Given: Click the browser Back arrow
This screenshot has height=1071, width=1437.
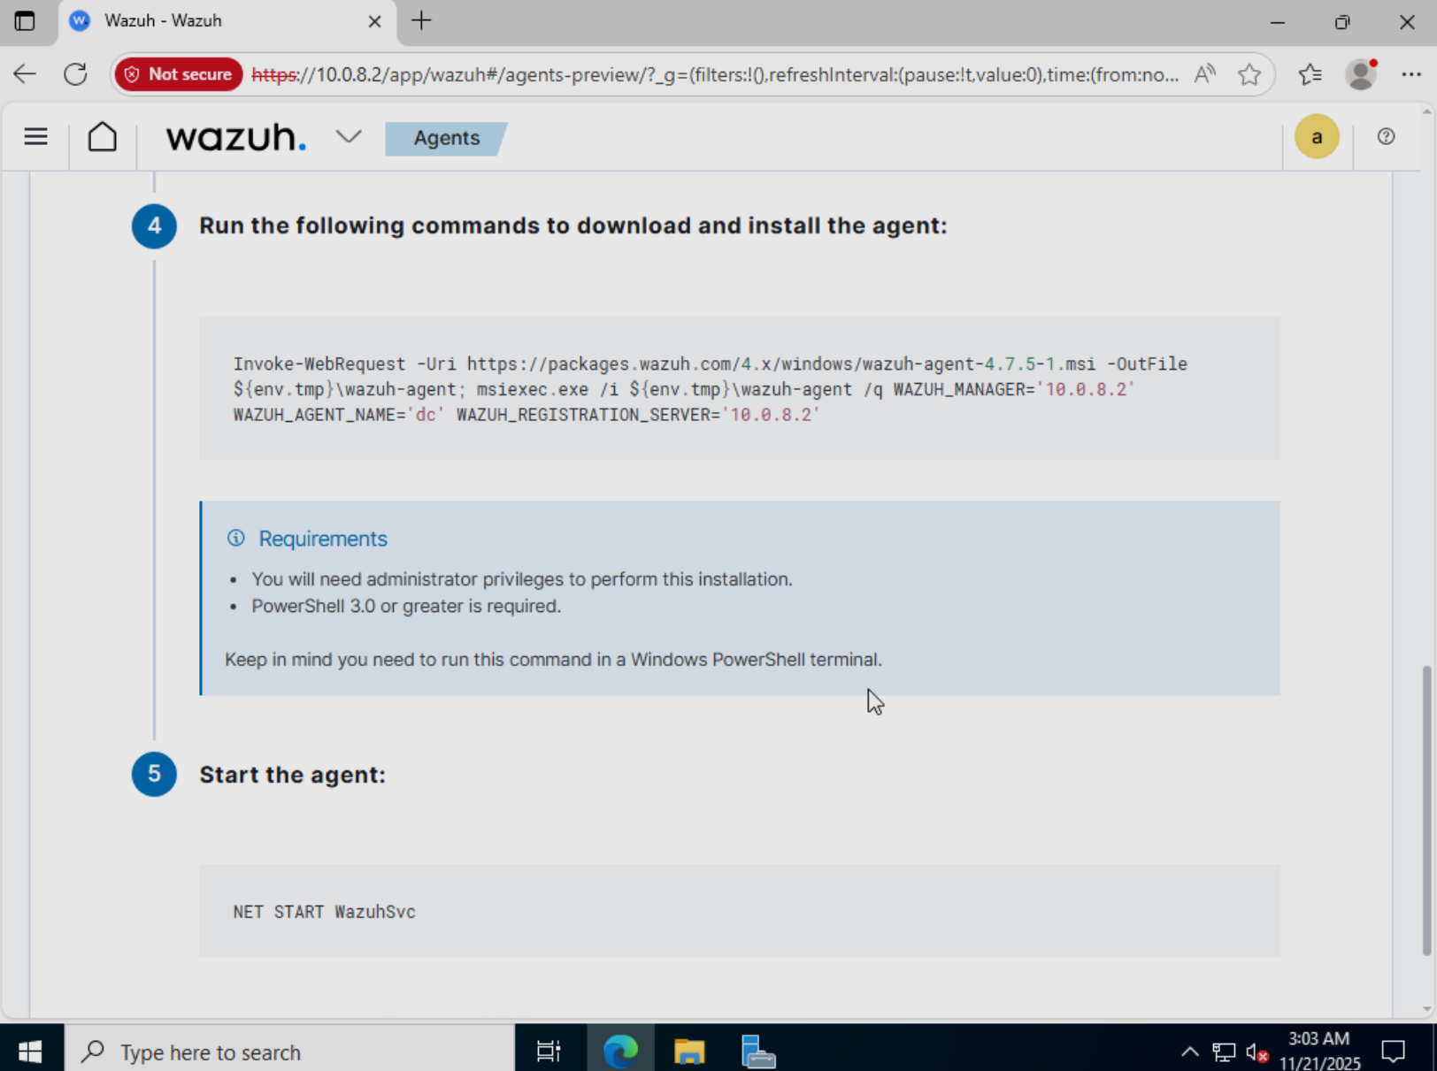Looking at the screenshot, I should click(x=25, y=74).
